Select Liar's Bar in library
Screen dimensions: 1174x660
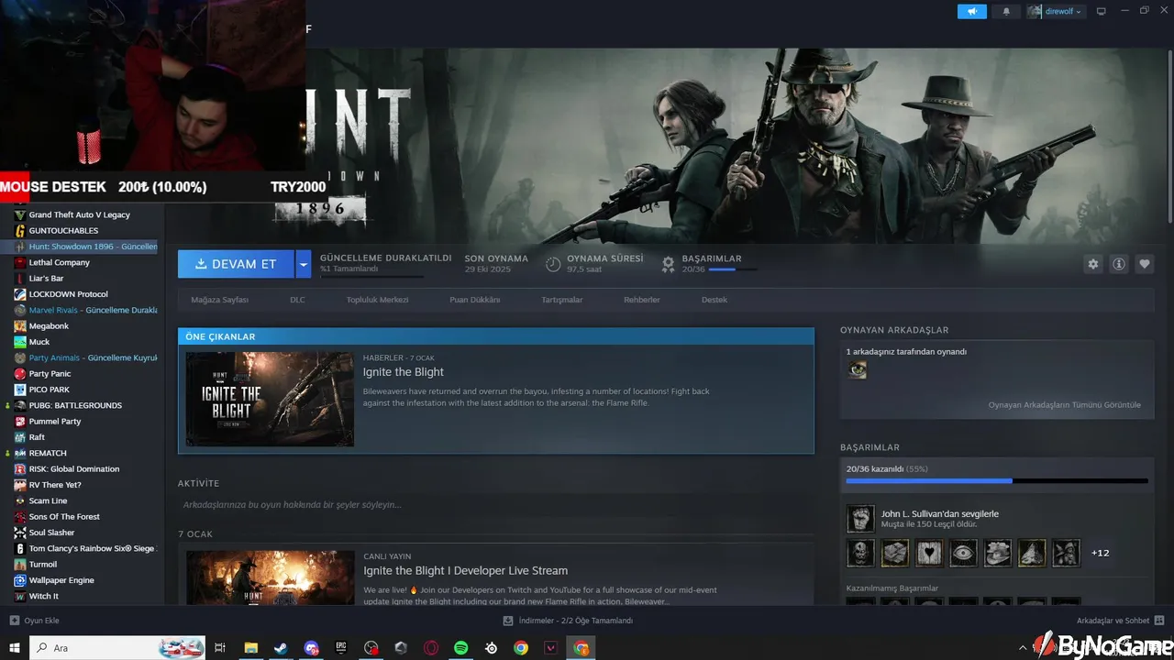[x=47, y=278]
